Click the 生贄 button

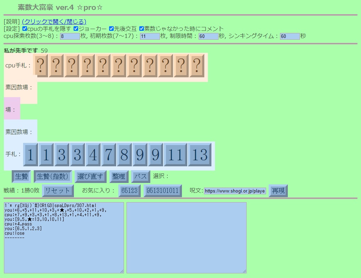(x=21, y=177)
